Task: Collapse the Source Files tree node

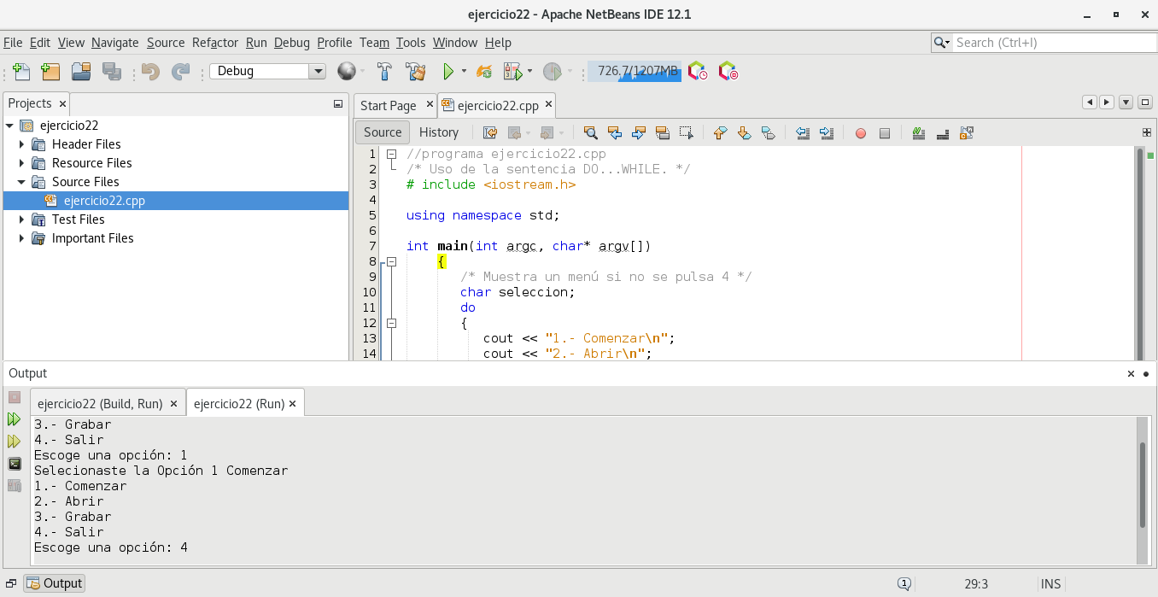Action: [x=22, y=182]
